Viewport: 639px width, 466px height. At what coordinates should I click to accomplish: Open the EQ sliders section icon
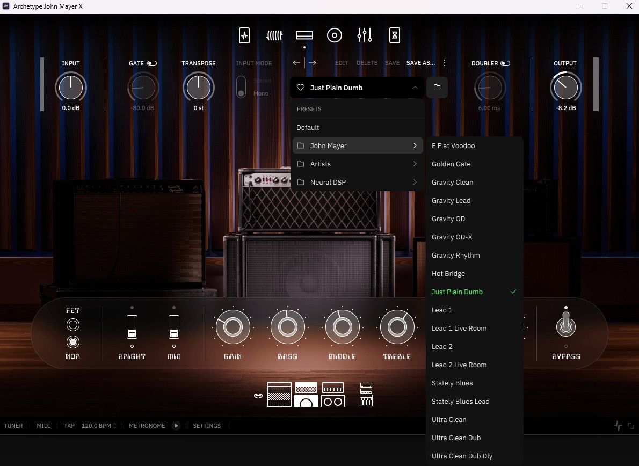[x=364, y=35]
